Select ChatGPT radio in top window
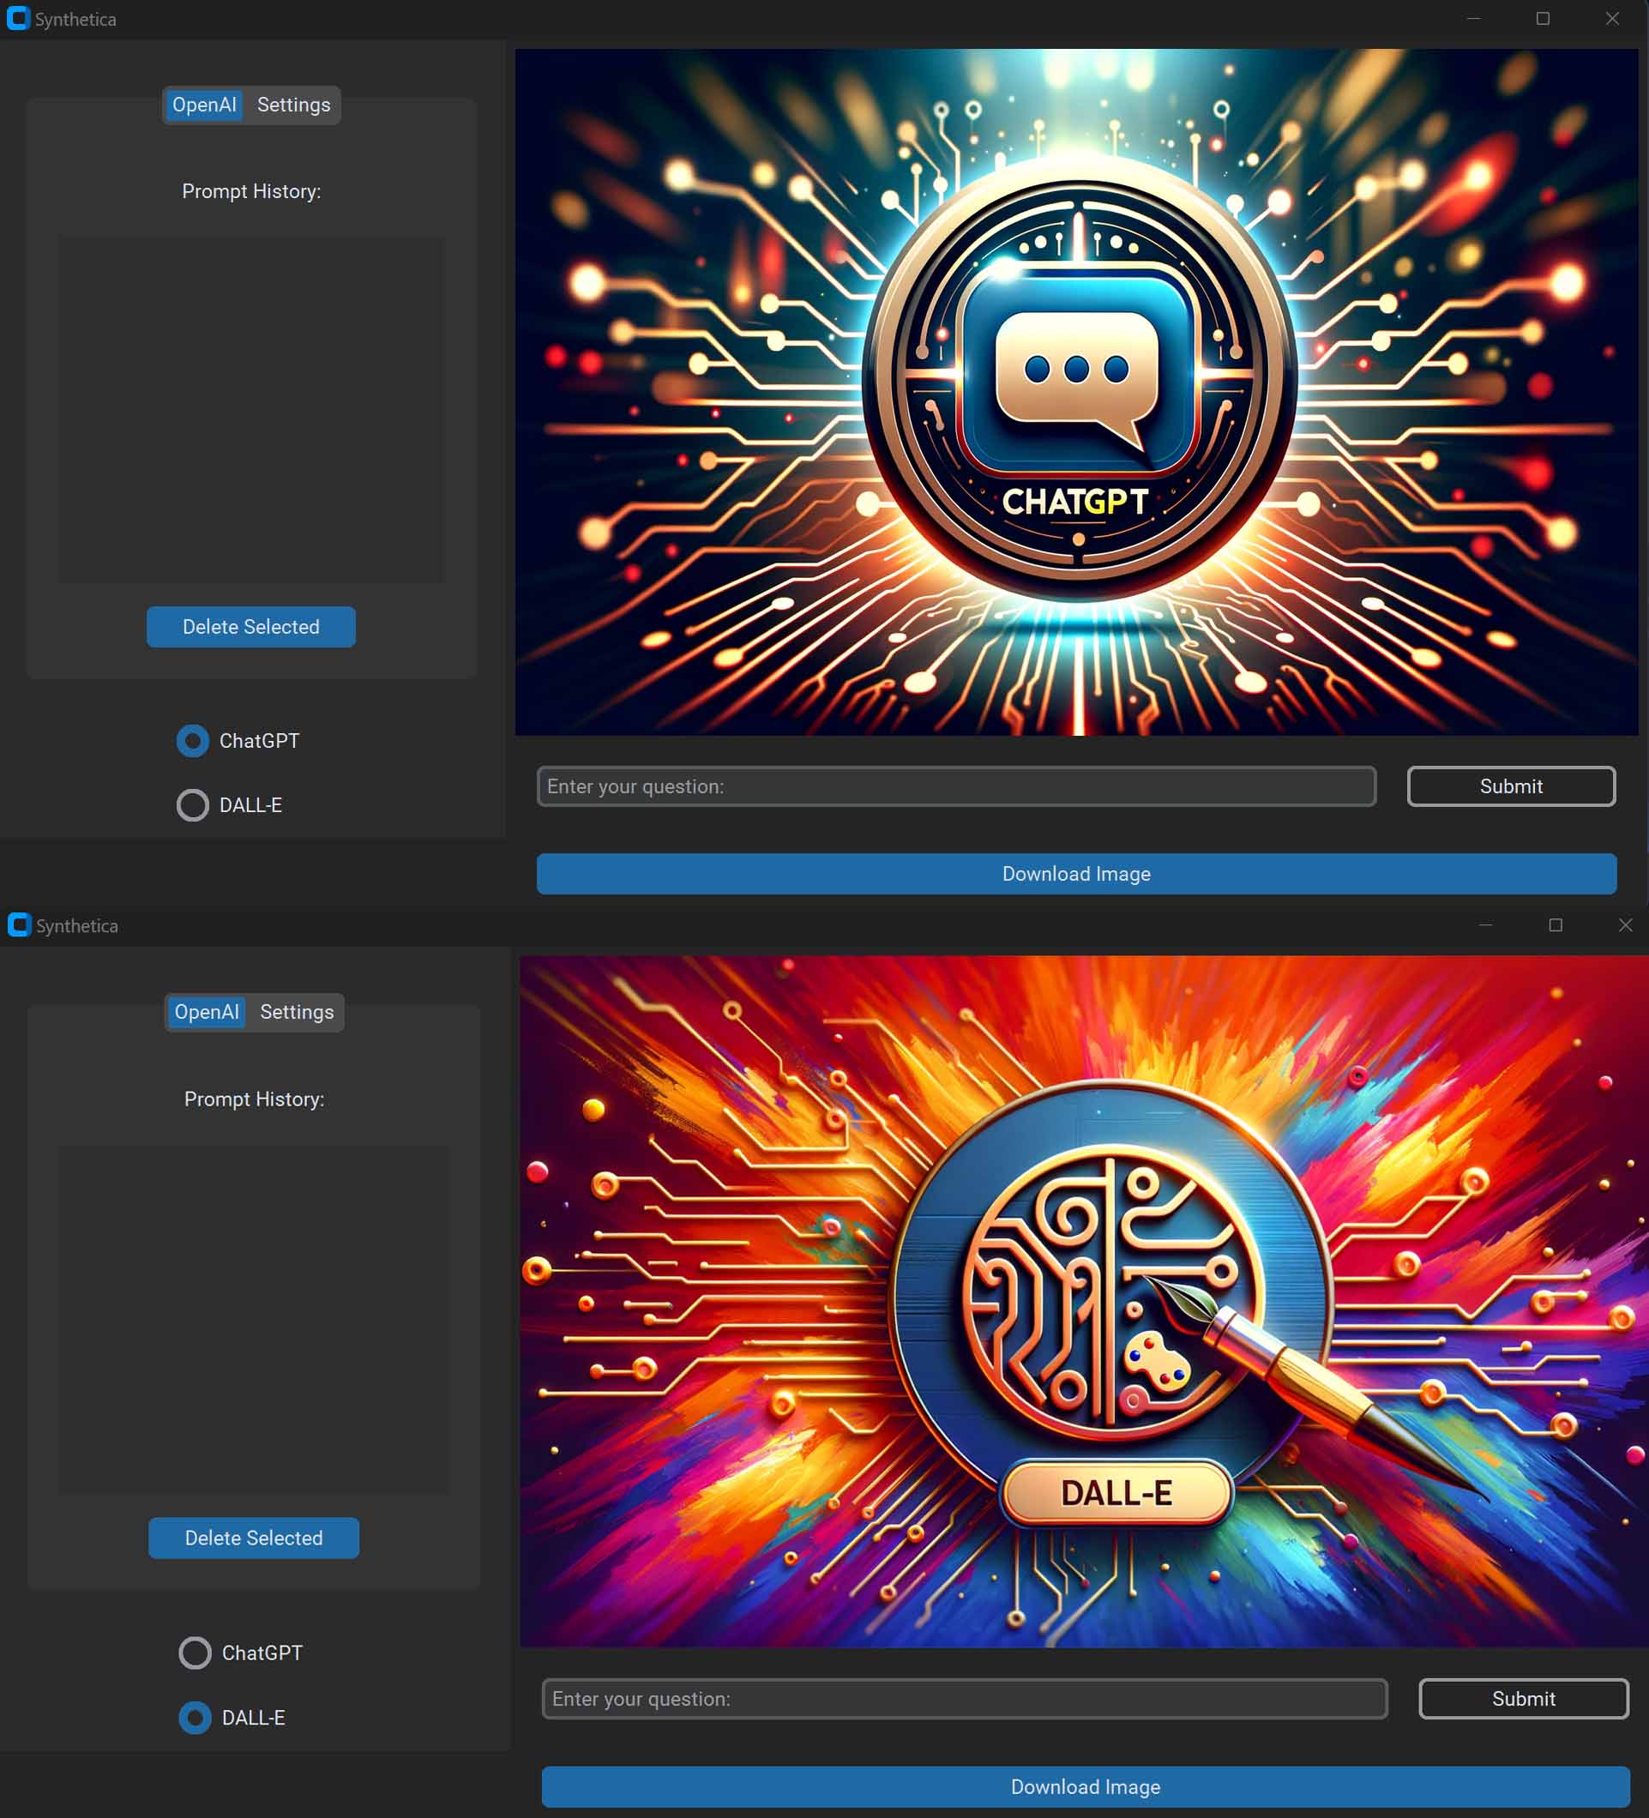This screenshot has height=1818, width=1649. 192,740
